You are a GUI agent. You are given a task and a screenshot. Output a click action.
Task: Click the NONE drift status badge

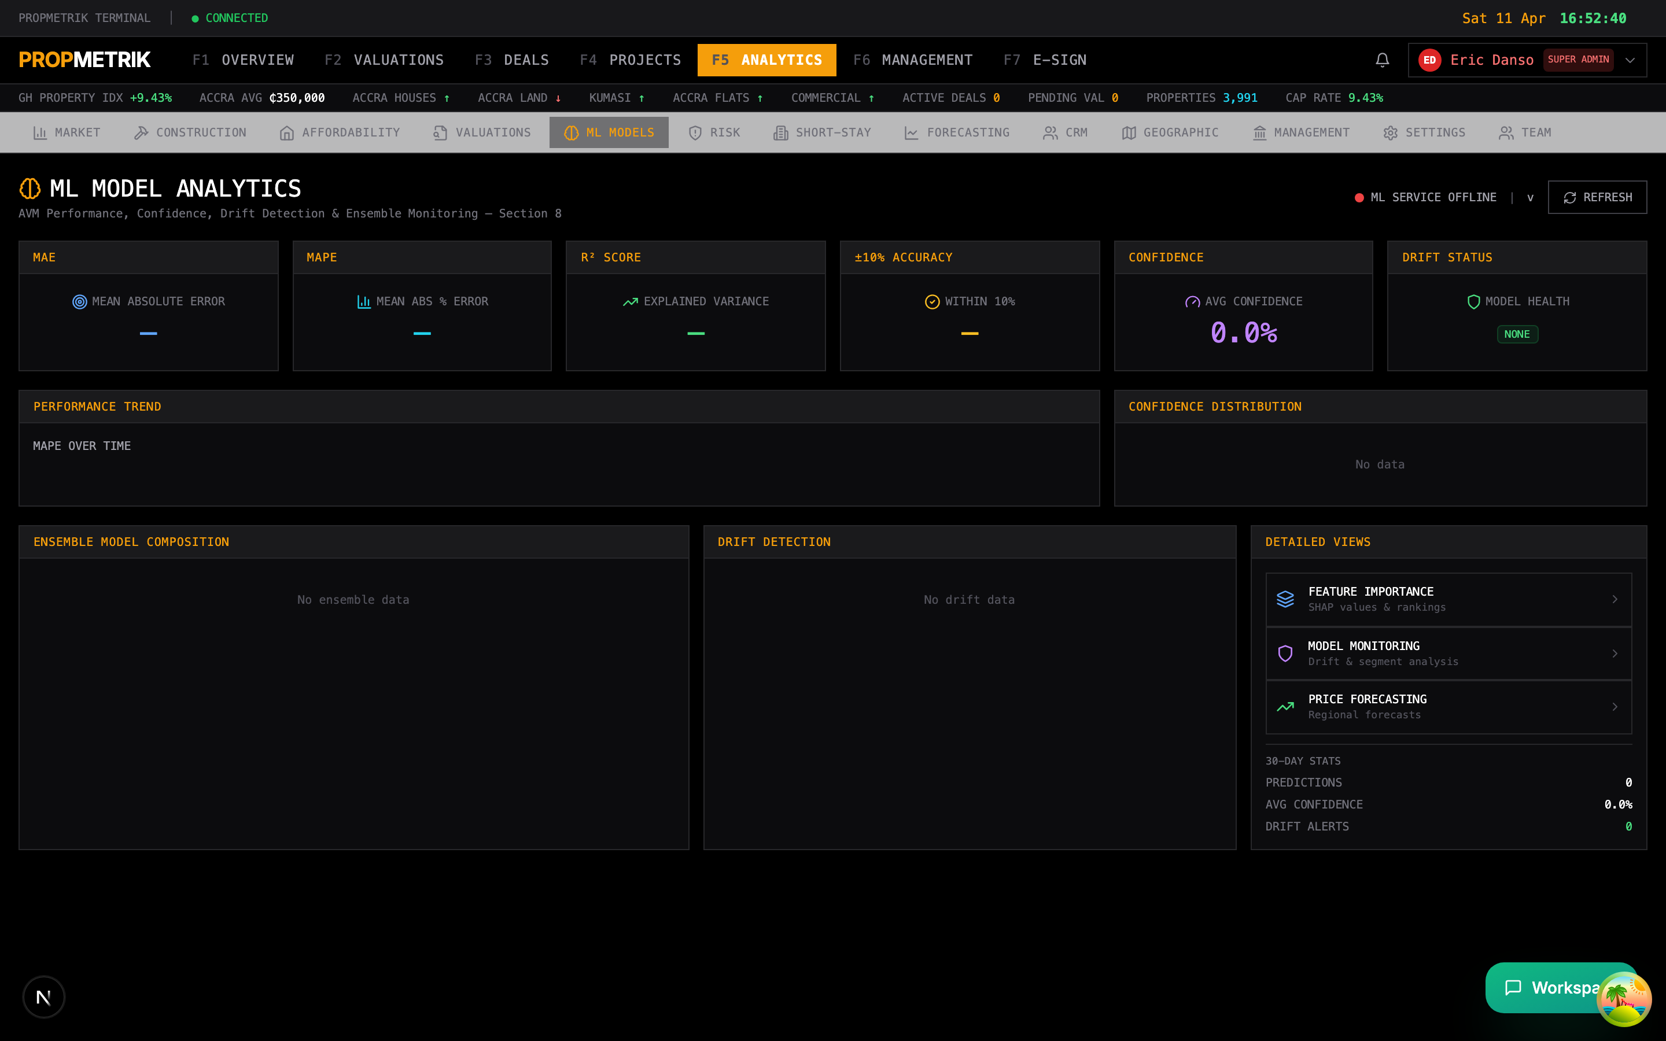coord(1517,334)
